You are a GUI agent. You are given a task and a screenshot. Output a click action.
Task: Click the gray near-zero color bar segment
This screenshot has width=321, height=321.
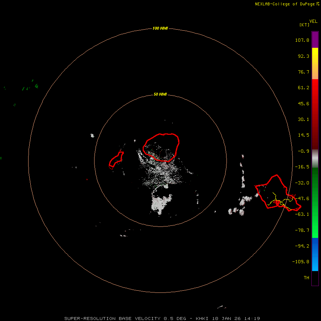(315, 159)
